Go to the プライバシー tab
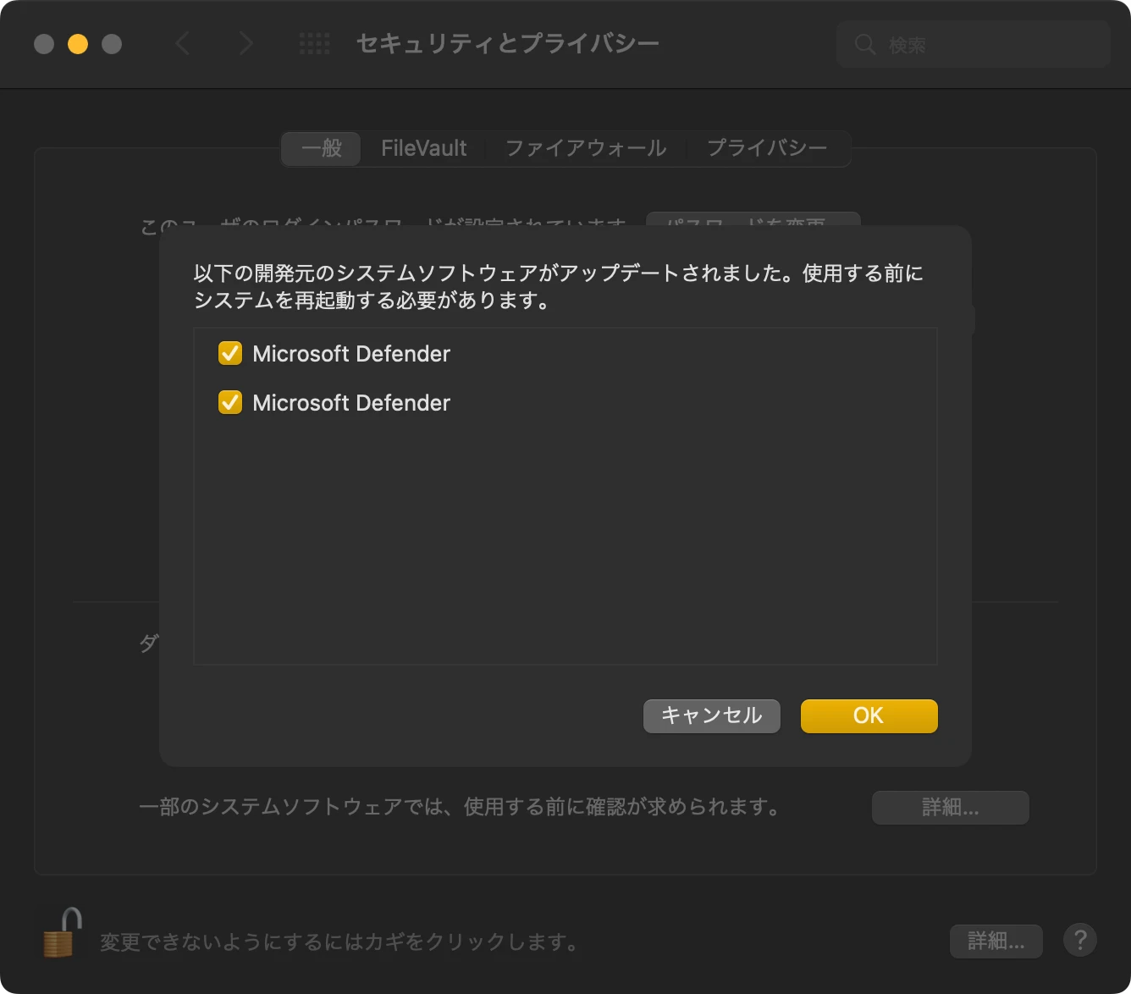Image resolution: width=1131 pixels, height=994 pixels. coord(767,148)
